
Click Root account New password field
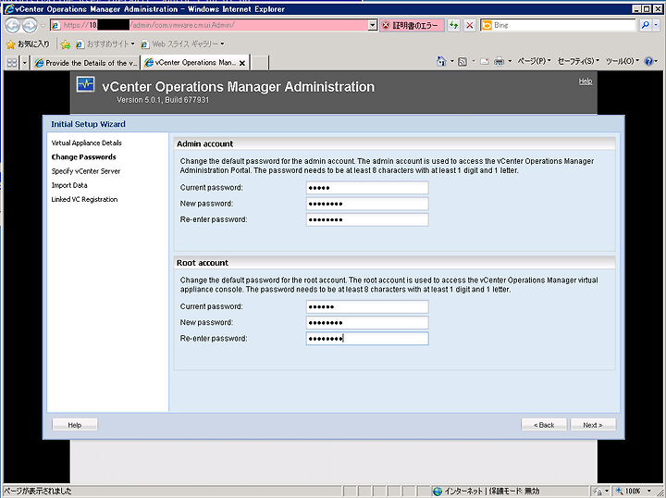tap(367, 322)
